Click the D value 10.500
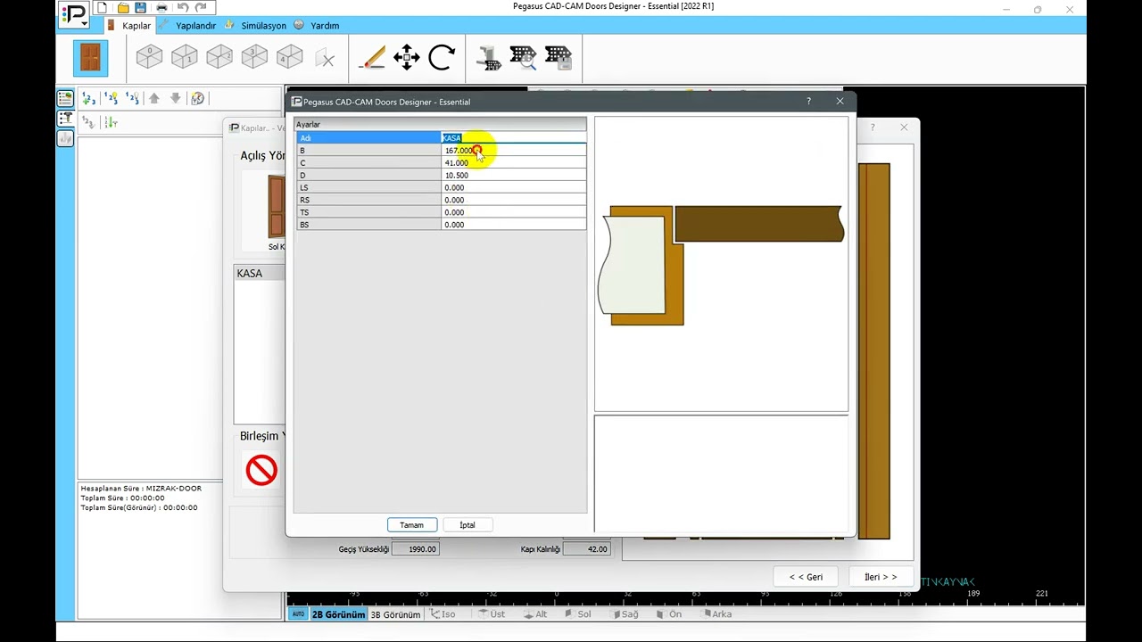Image resolution: width=1142 pixels, height=642 pixels. pyautogui.click(x=514, y=176)
